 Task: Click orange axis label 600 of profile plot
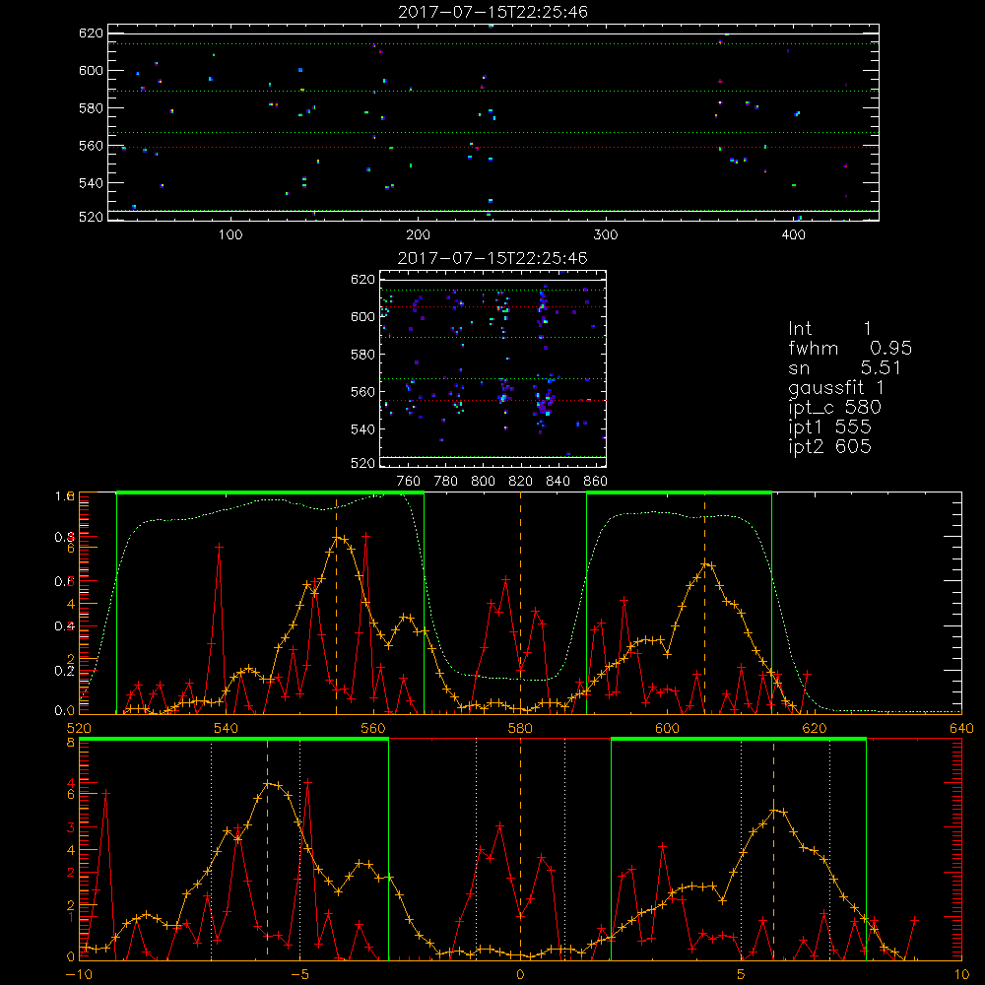[668, 729]
